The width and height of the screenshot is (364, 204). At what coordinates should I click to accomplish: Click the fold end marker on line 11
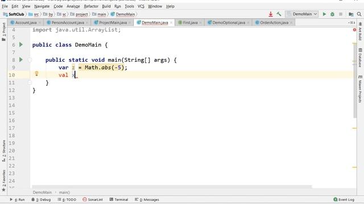(30, 83)
